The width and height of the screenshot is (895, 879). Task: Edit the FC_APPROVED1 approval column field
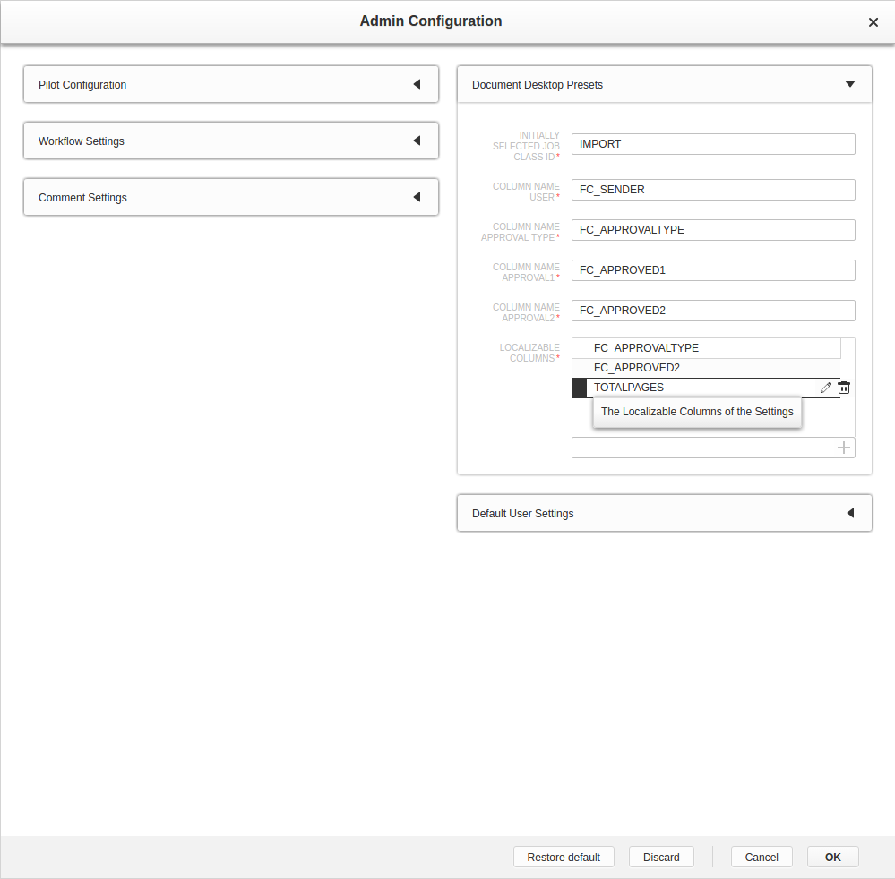click(x=712, y=270)
